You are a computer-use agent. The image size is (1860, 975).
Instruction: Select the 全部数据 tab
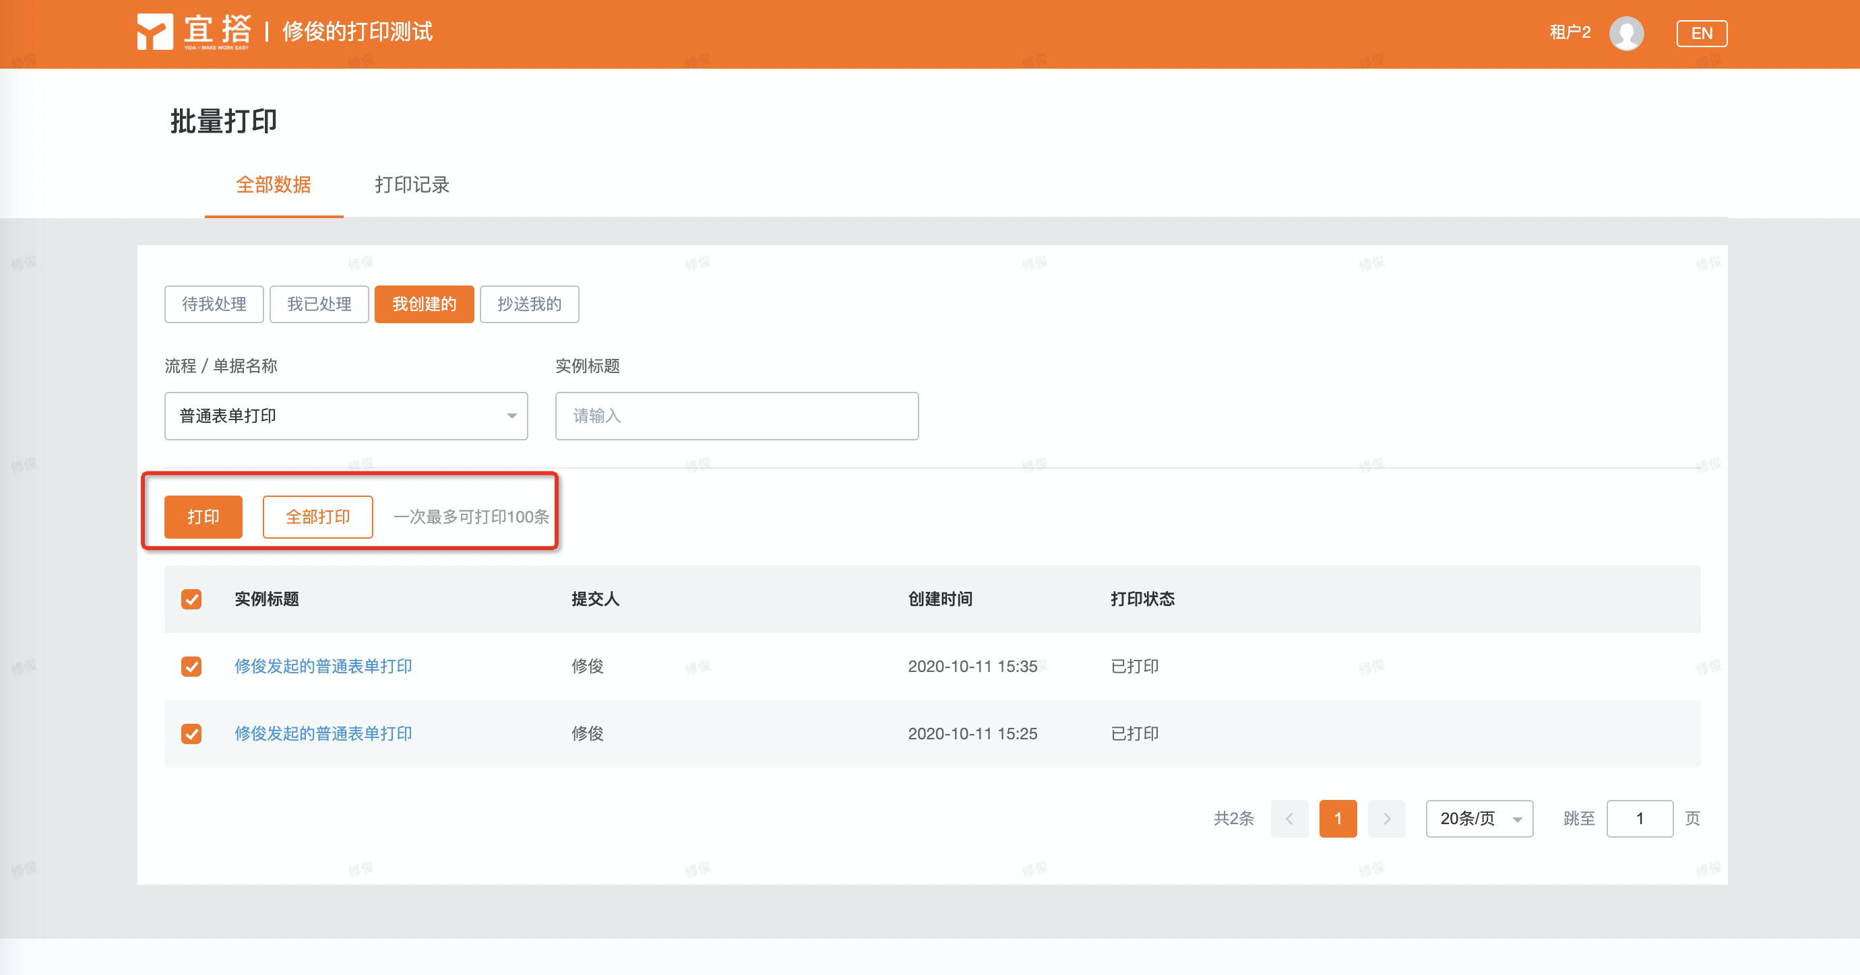(274, 184)
